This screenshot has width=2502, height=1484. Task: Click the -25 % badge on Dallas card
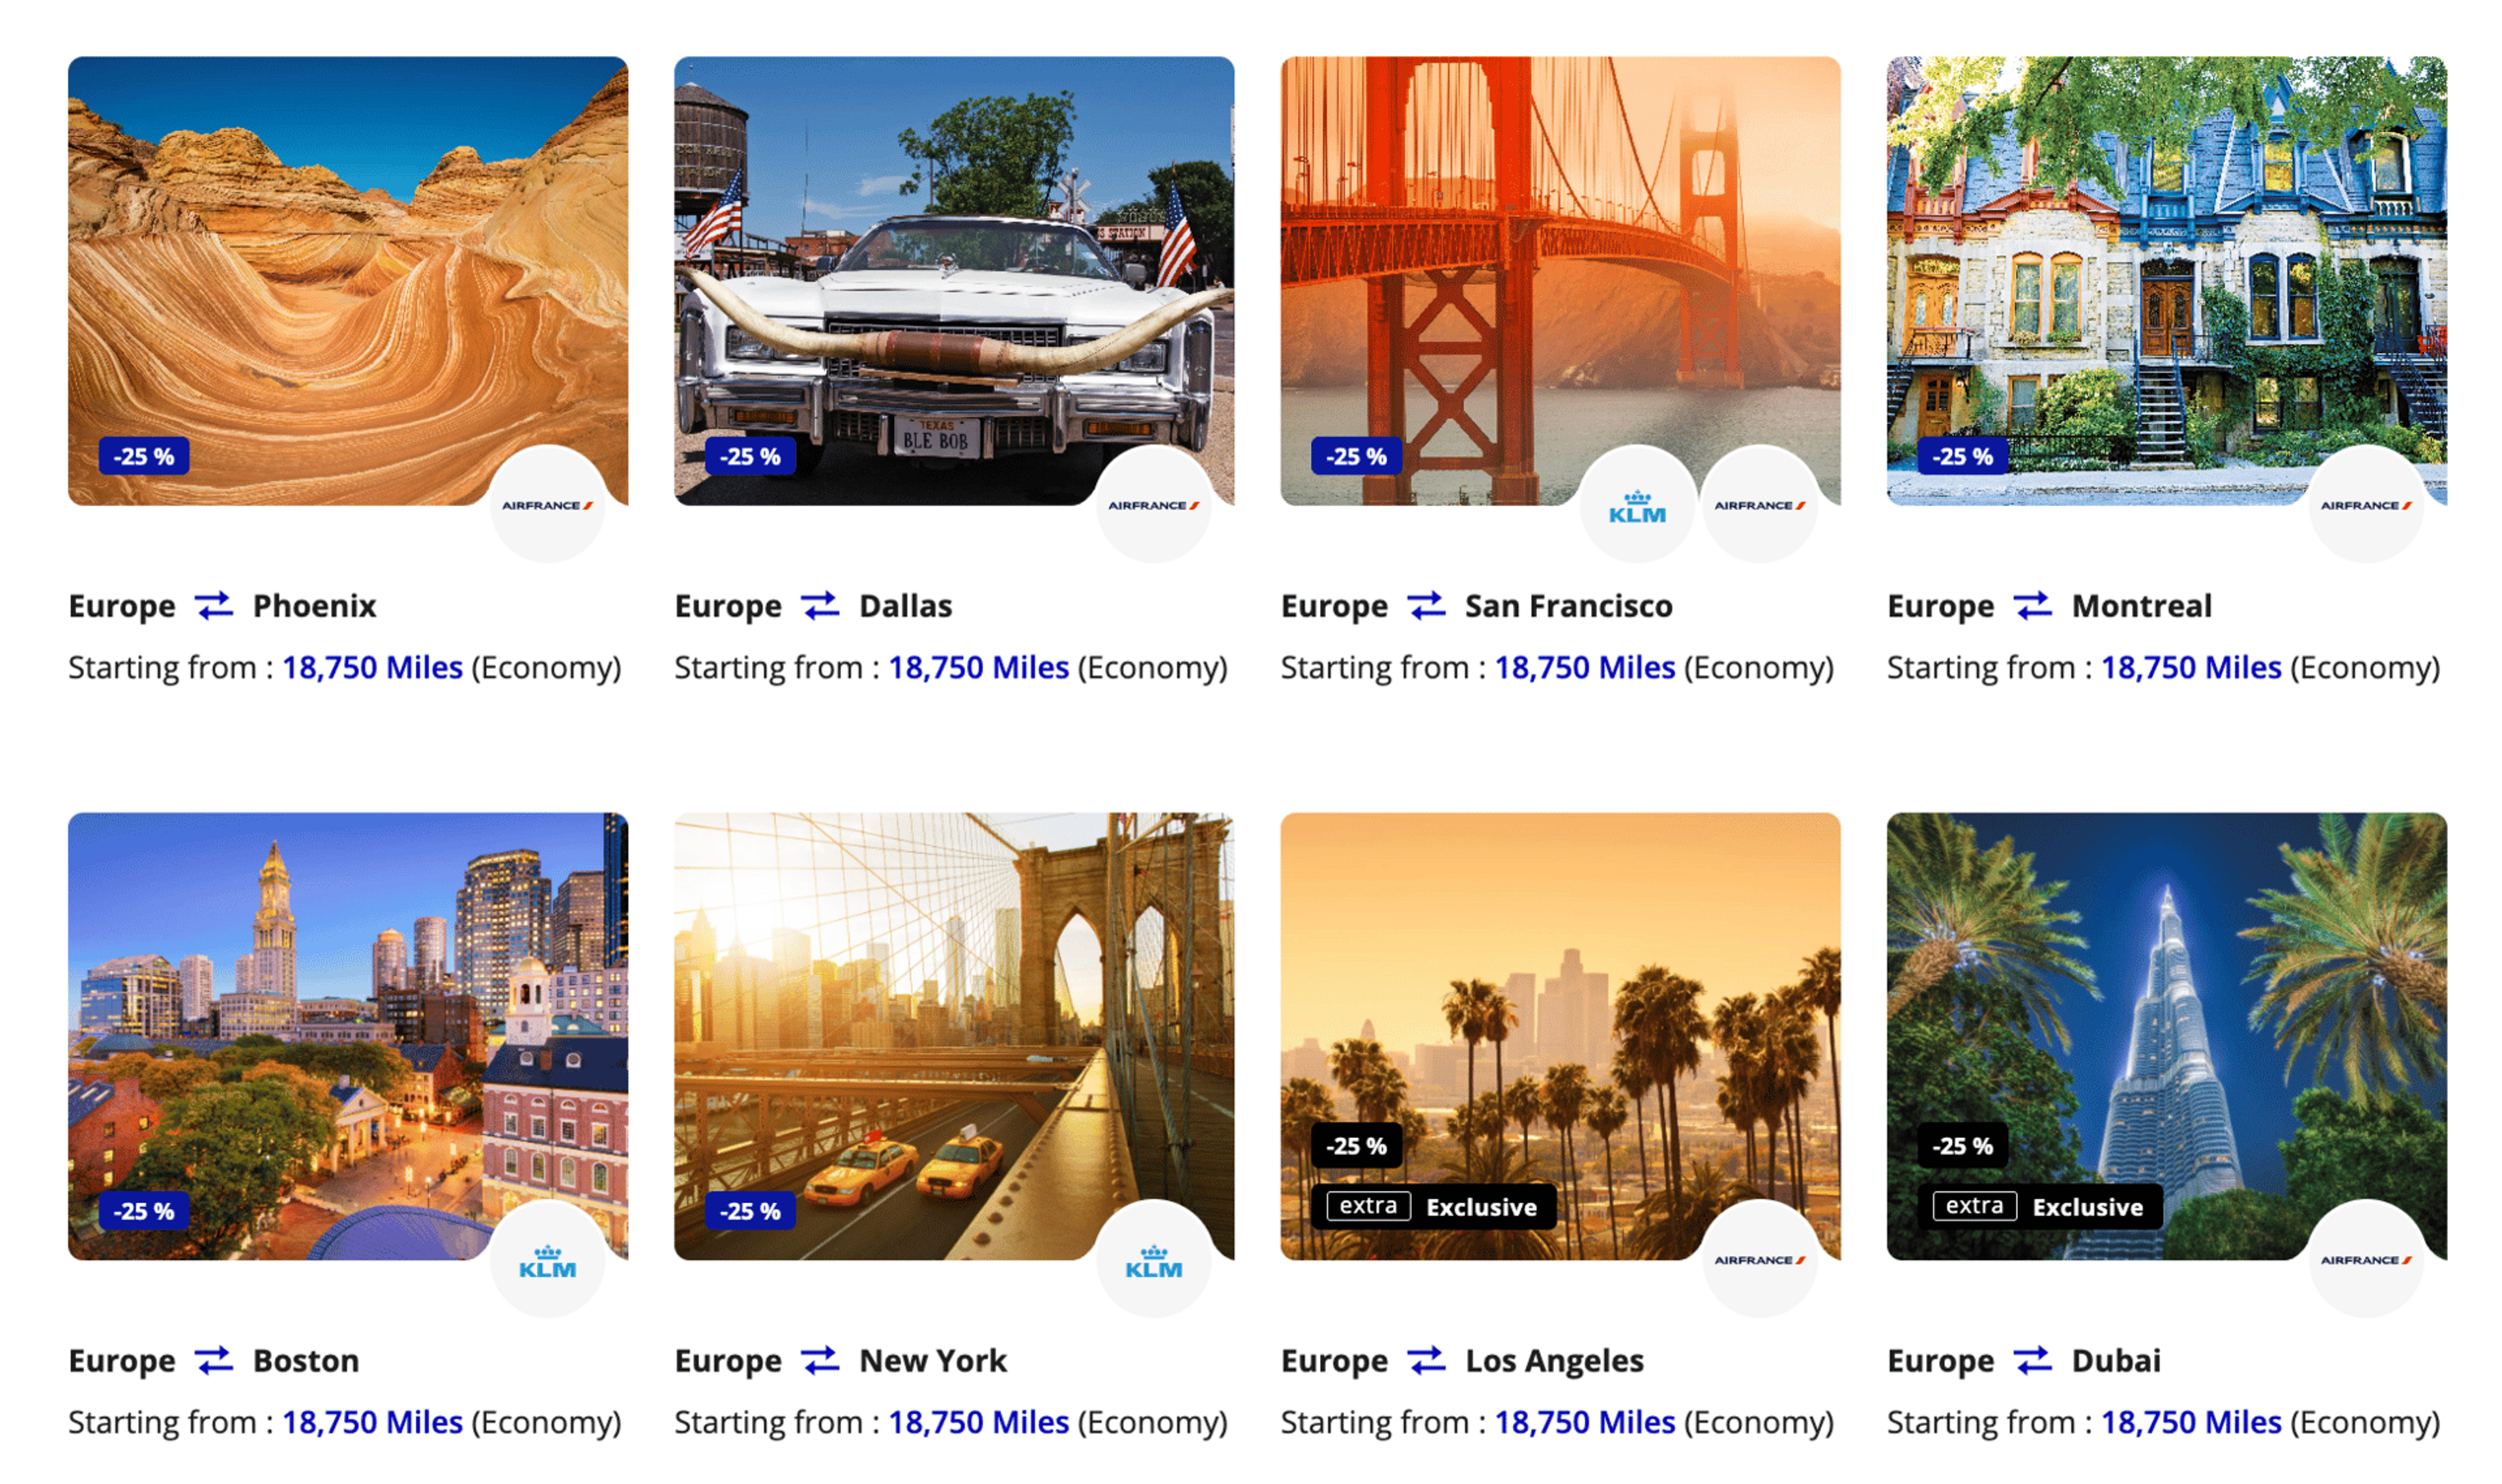click(x=751, y=457)
